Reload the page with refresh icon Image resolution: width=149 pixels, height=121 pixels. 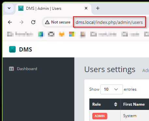(x=33, y=22)
